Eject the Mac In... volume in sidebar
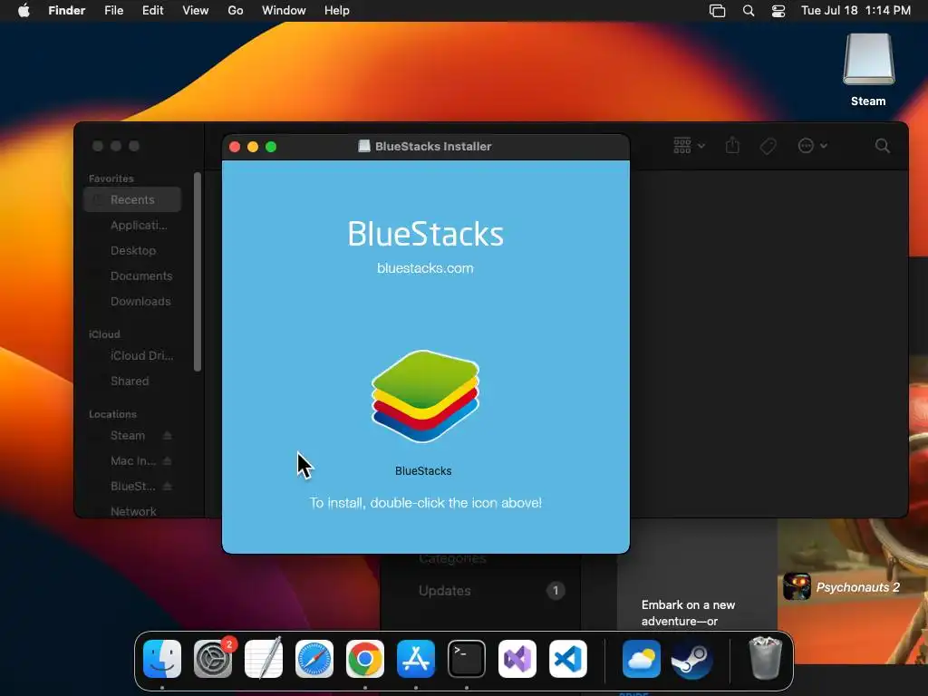 pyautogui.click(x=168, y=461)
